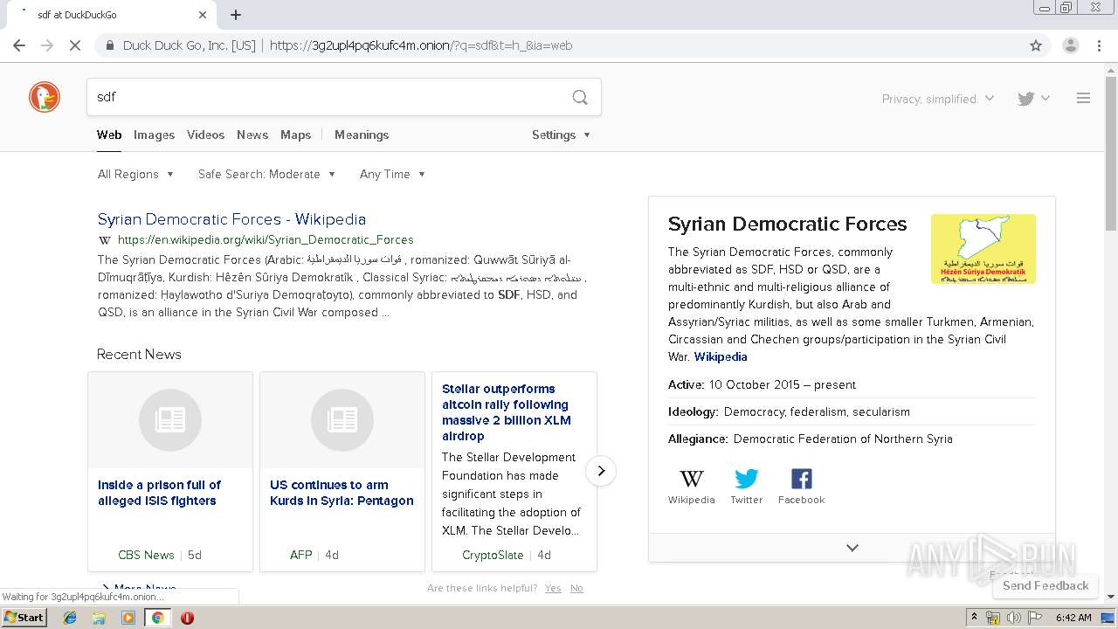1118x629 pixels.
Task: Bookmark this page with the star
Action: (x=1036, y=45)
